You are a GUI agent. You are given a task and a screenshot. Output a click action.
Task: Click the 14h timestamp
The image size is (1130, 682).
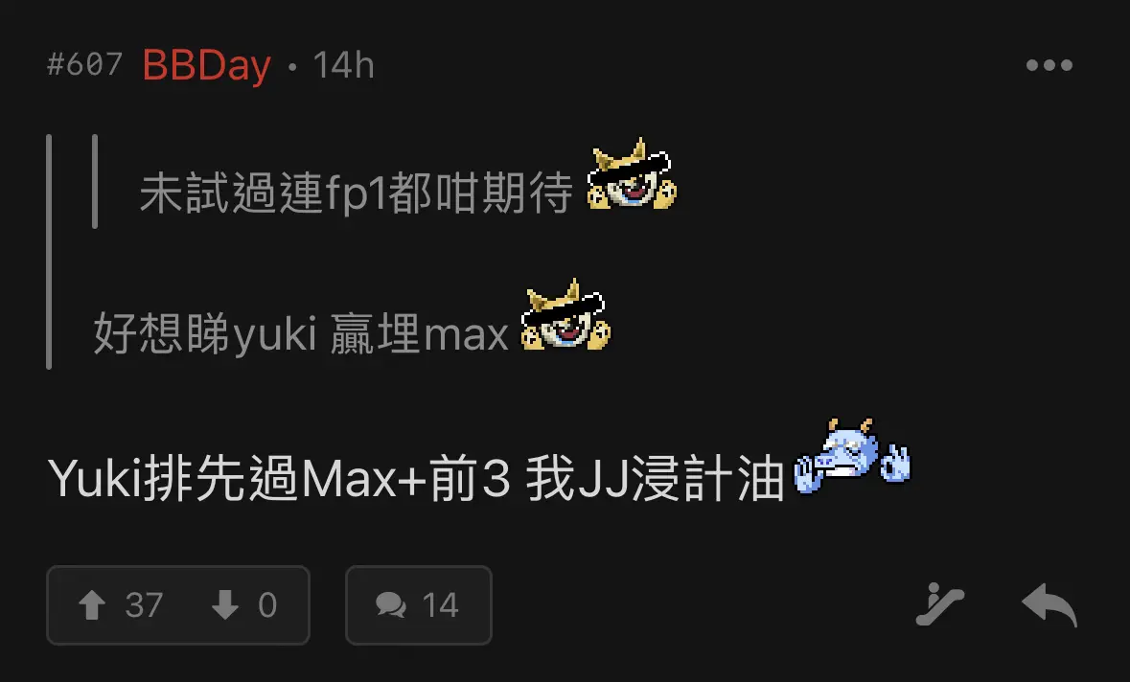[x=344, y=65]
